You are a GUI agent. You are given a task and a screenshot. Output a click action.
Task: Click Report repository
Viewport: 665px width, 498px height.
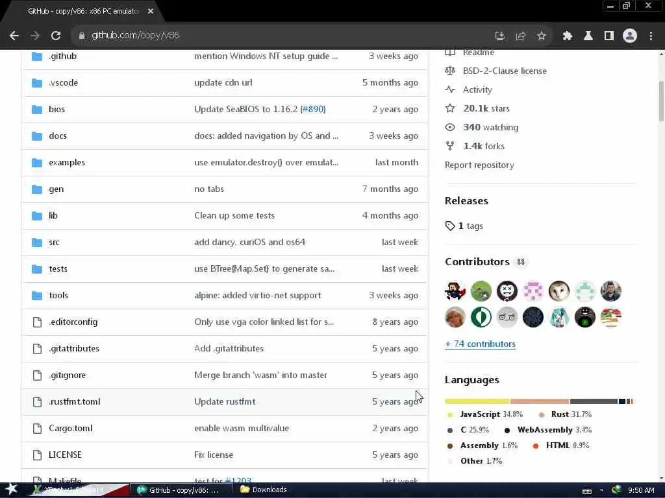click(479, 165)
